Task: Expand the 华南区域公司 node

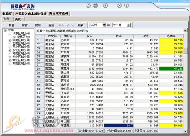Action: point(10,40)
